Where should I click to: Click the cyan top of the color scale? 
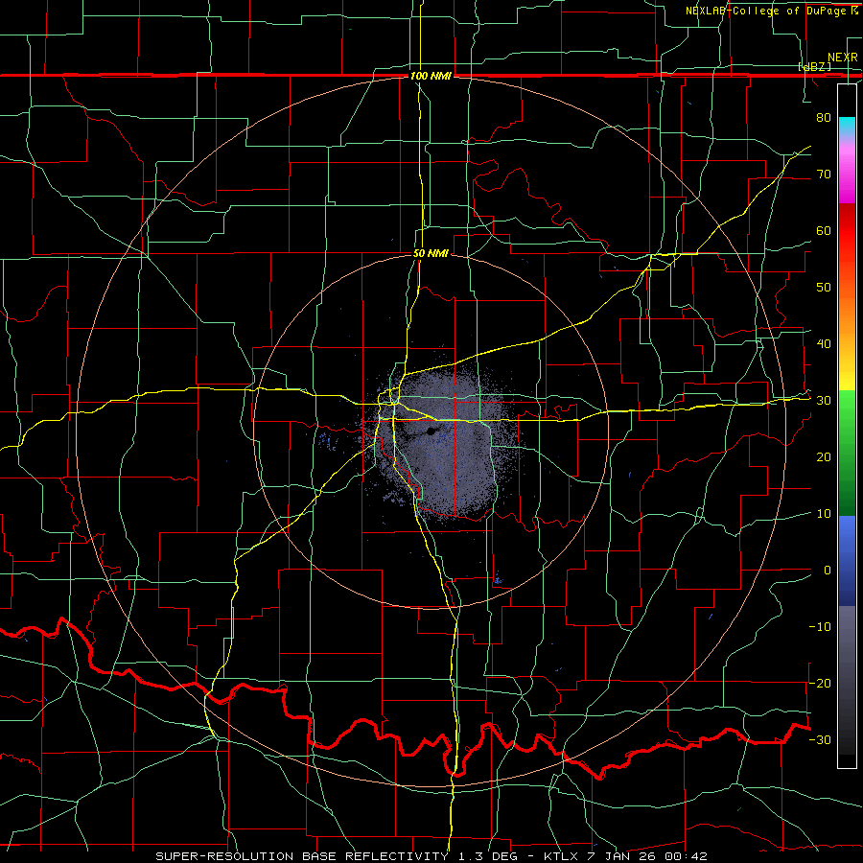[847, 126]
